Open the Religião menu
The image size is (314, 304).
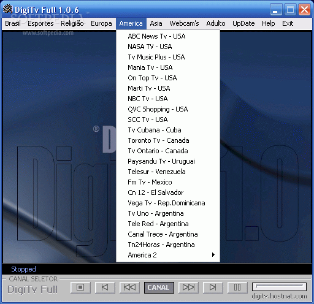click(x=72, y=23)
